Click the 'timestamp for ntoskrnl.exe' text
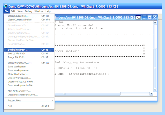165x115 pixels. point(81,28)
